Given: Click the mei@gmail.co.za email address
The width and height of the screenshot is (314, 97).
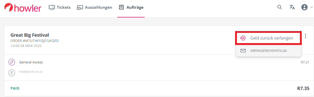Looking at the screenshot, I should [x=31, y=72].
